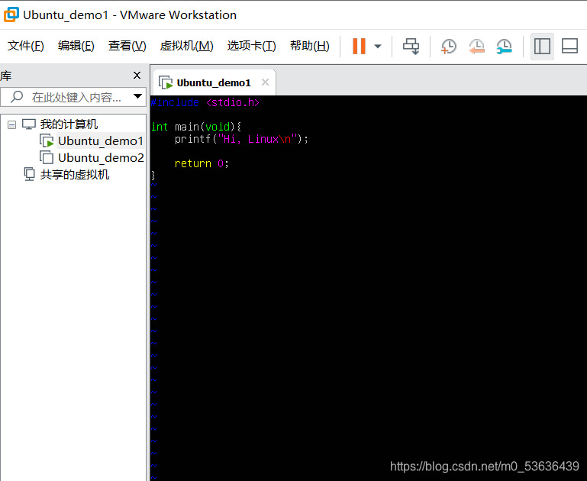Open the library search filter dropdown
587x481 pixels.
click(137, 96)
